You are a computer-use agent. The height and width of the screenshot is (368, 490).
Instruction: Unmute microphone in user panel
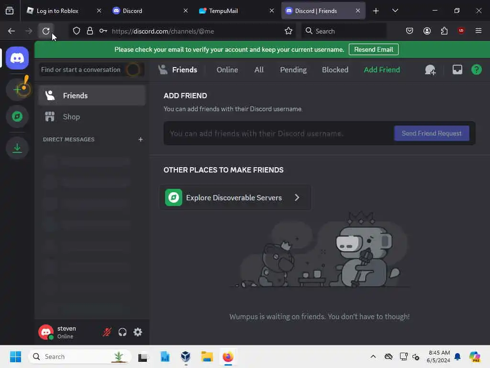[x=107, y=332]
